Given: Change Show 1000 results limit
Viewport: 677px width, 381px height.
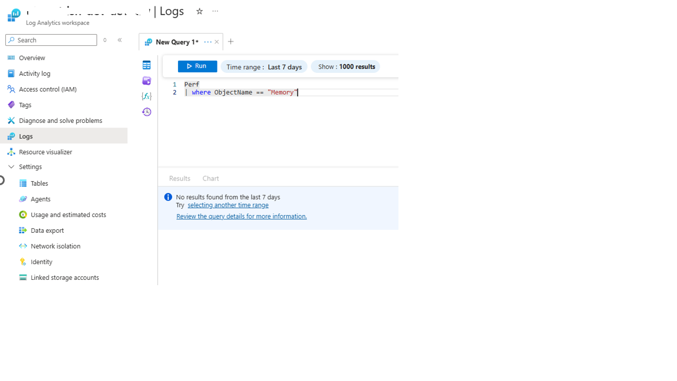Looking at the screenshot, I should point(346,66).
